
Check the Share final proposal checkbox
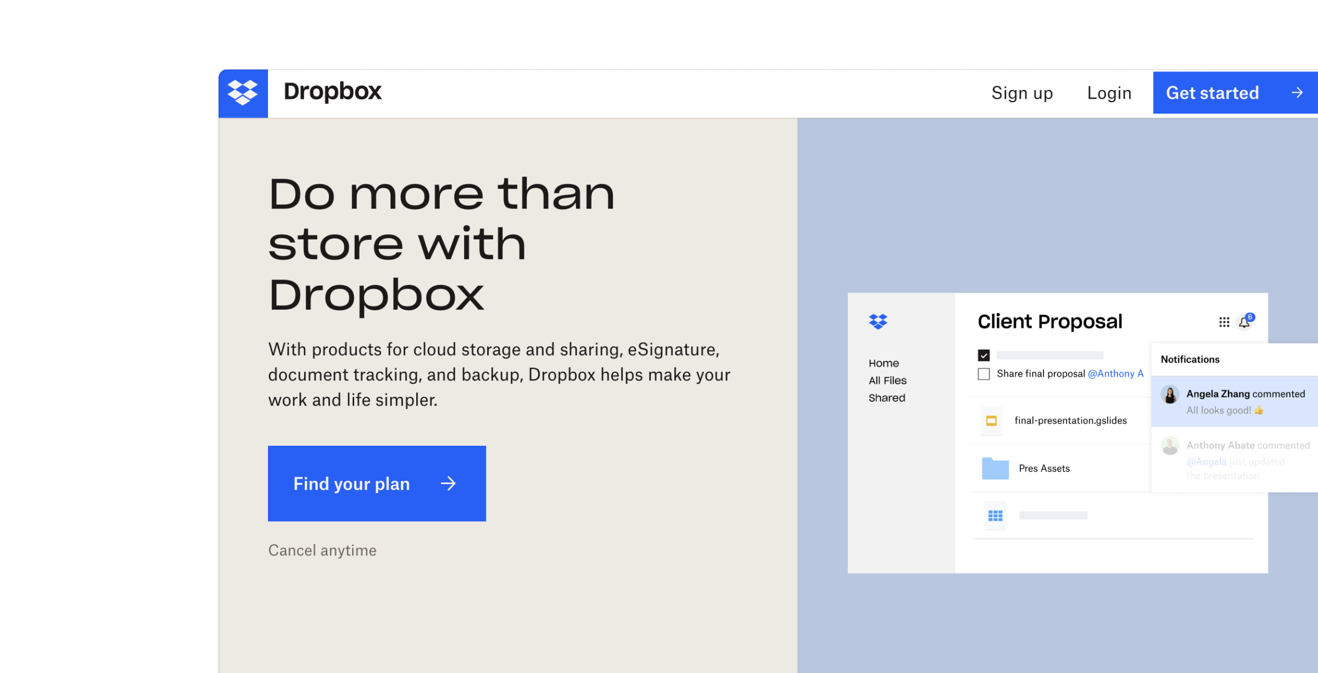click(984, 374)
